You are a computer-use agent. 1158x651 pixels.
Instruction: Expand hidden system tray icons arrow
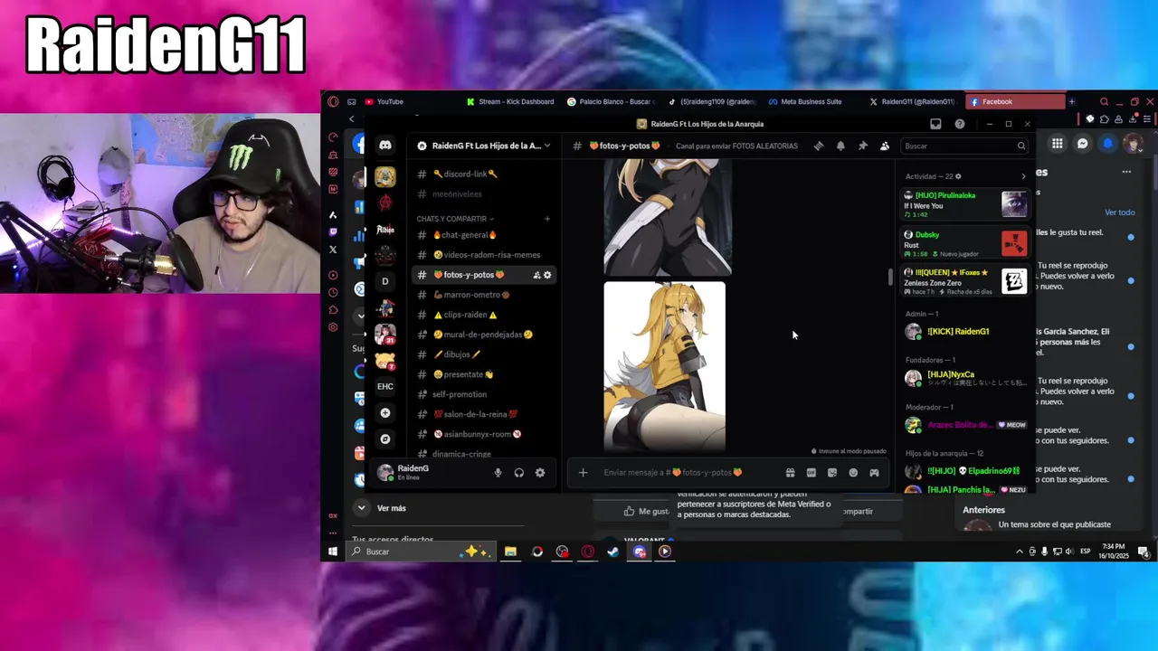coord(1020,552)
